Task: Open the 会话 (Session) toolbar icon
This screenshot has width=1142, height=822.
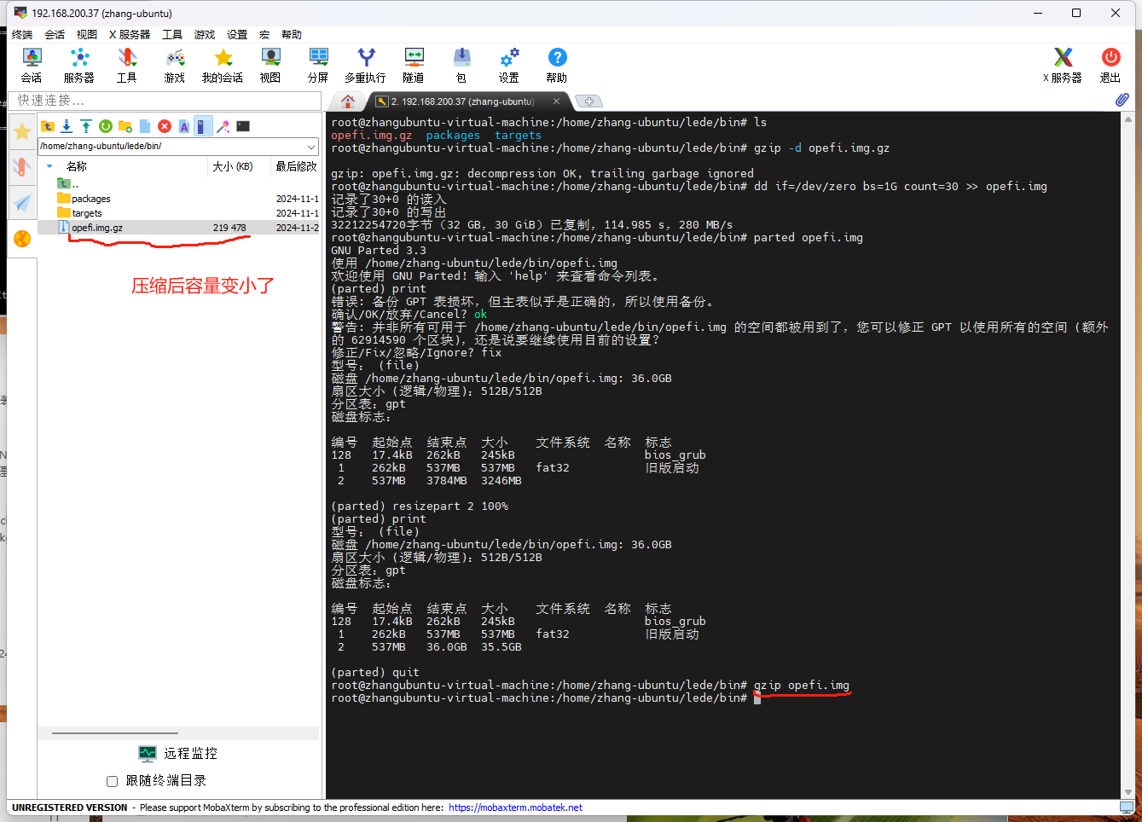Action: pyautogui.click(x=32, y=65)
